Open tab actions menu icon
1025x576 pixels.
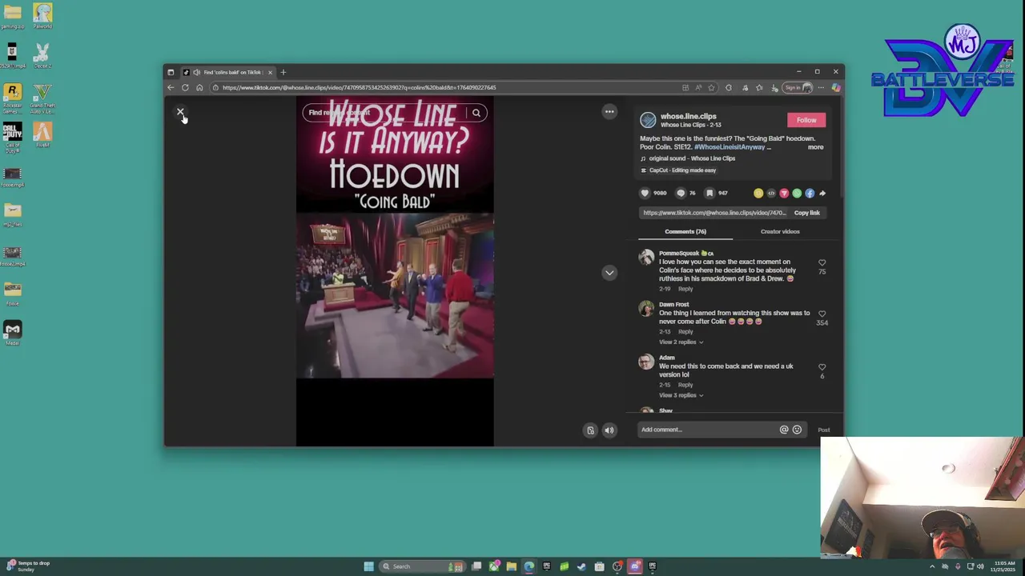point(171,72)
